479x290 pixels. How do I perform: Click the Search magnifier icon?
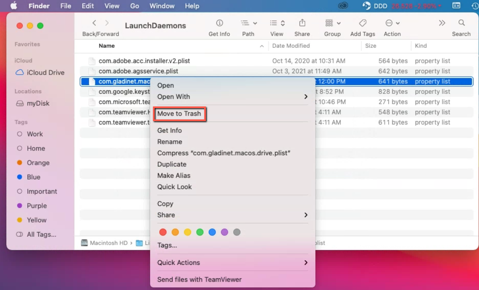[x=462, y=23]
